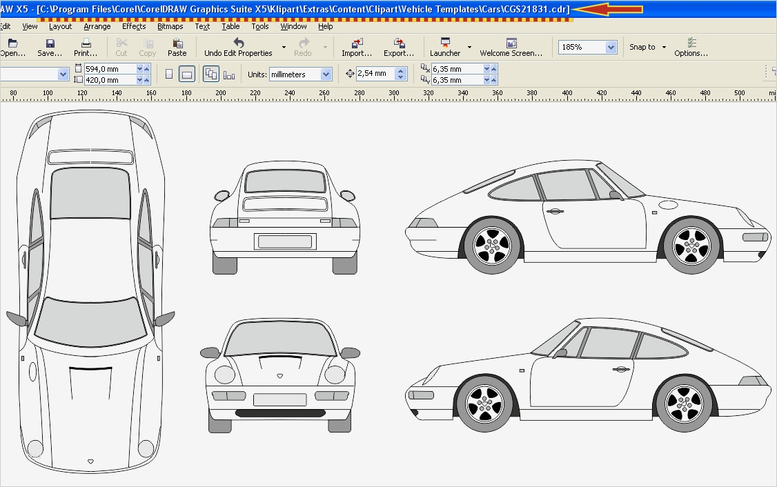Open the Units millimeters dropdown
Viewport: 777px width, 487px height.
pyautogui.click(x=326, y=74)
